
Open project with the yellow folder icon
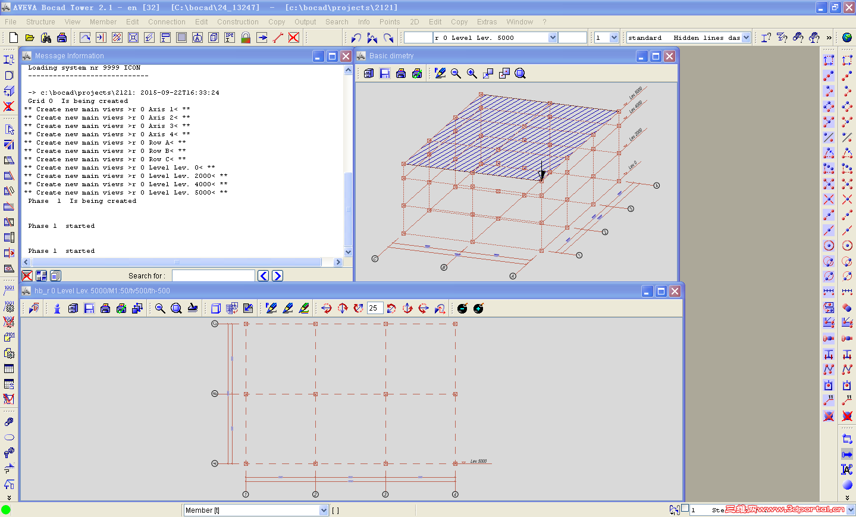point(30,37)
